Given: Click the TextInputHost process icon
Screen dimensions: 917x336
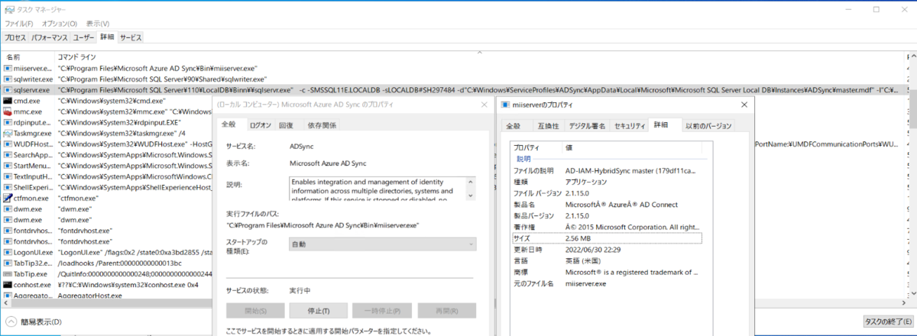Looking at the screenshot, I should click(x=8, y=176).
